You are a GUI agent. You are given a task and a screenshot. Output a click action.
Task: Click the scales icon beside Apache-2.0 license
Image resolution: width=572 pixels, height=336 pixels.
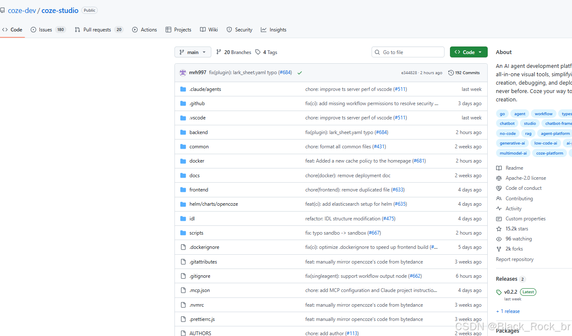tap(499, 178)
